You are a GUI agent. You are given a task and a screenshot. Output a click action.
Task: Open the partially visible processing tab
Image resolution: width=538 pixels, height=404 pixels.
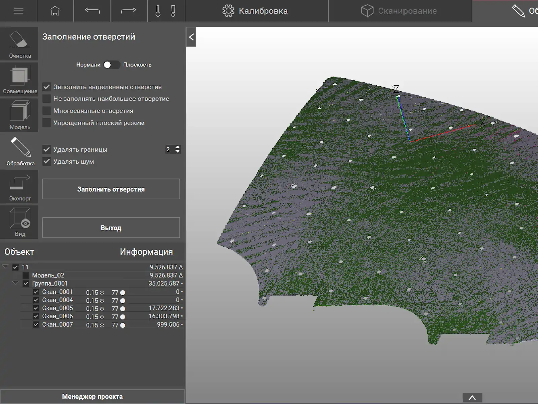click(505, 11)
